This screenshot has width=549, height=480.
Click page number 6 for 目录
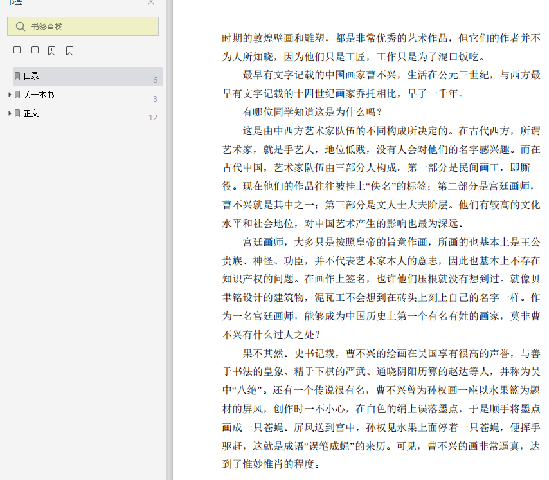155,80
